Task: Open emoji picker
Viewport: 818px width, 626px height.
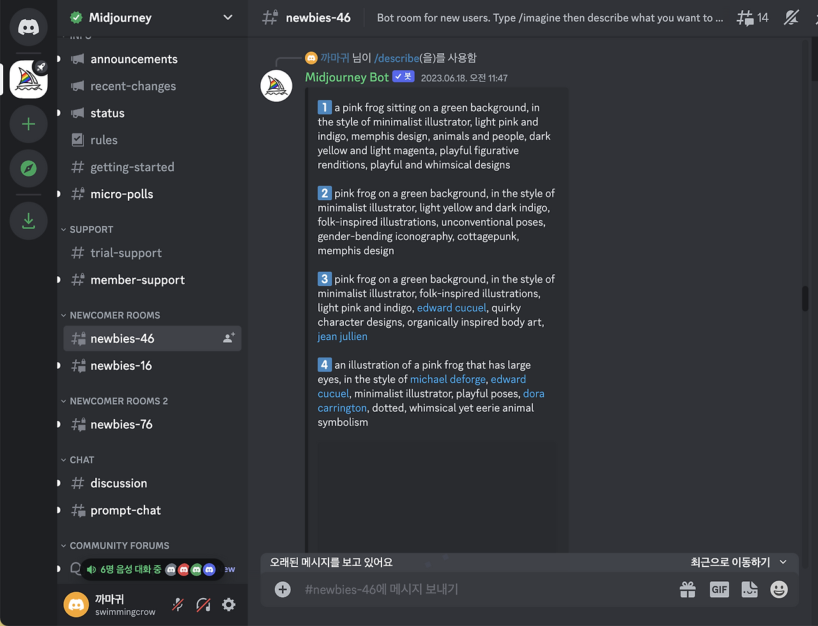Action: [x=779, y=590]
